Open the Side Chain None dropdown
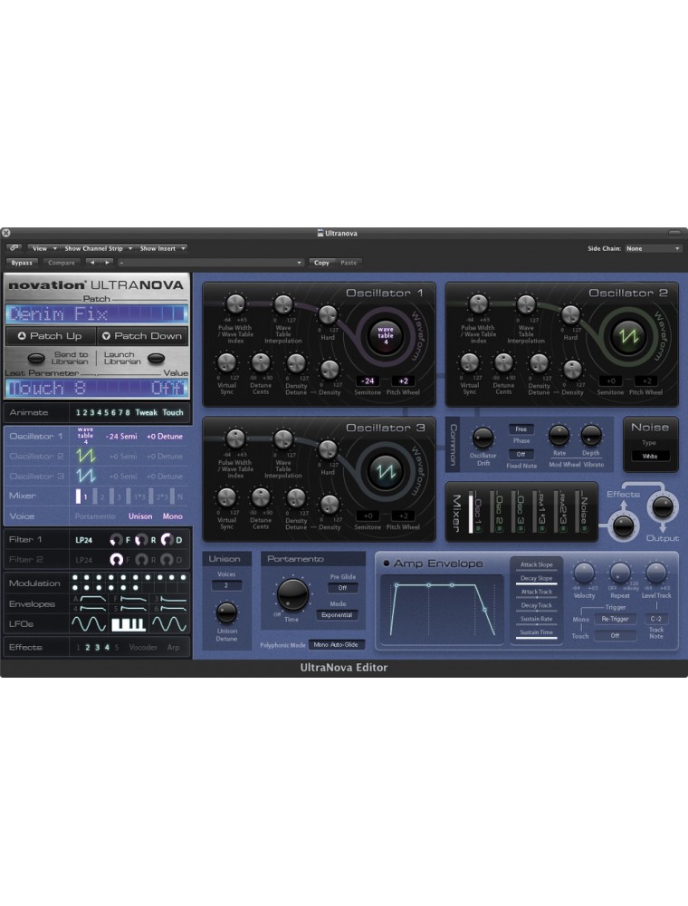Image resolution: width=688 pixels, height=906 pixels. click(x=652, y=248)
